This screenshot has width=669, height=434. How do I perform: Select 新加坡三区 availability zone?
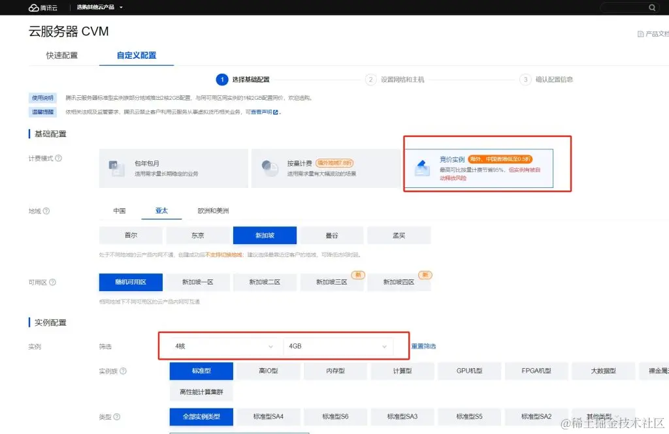pyautogui.click(x=331, y=282)
